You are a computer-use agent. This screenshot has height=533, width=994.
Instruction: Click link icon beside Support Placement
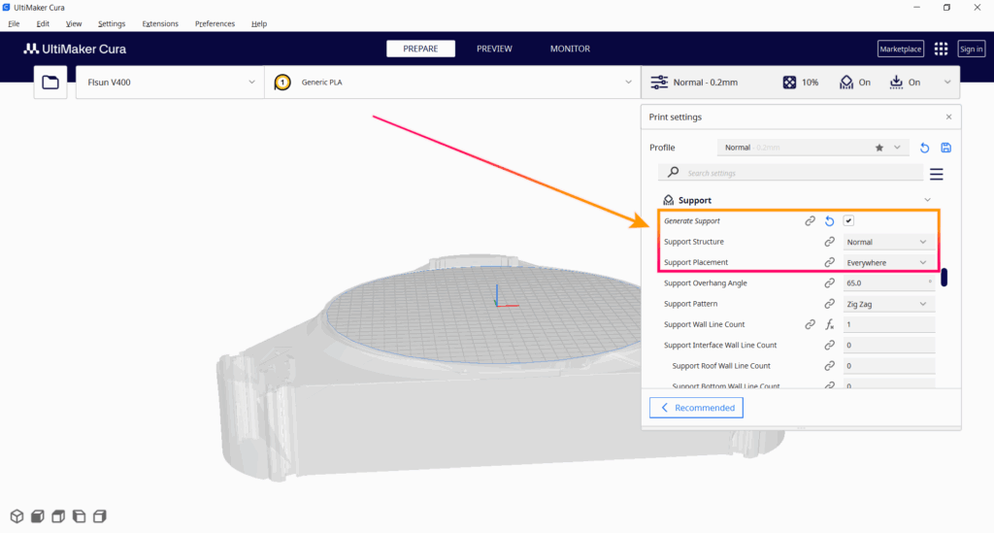[x=829, y=262]
